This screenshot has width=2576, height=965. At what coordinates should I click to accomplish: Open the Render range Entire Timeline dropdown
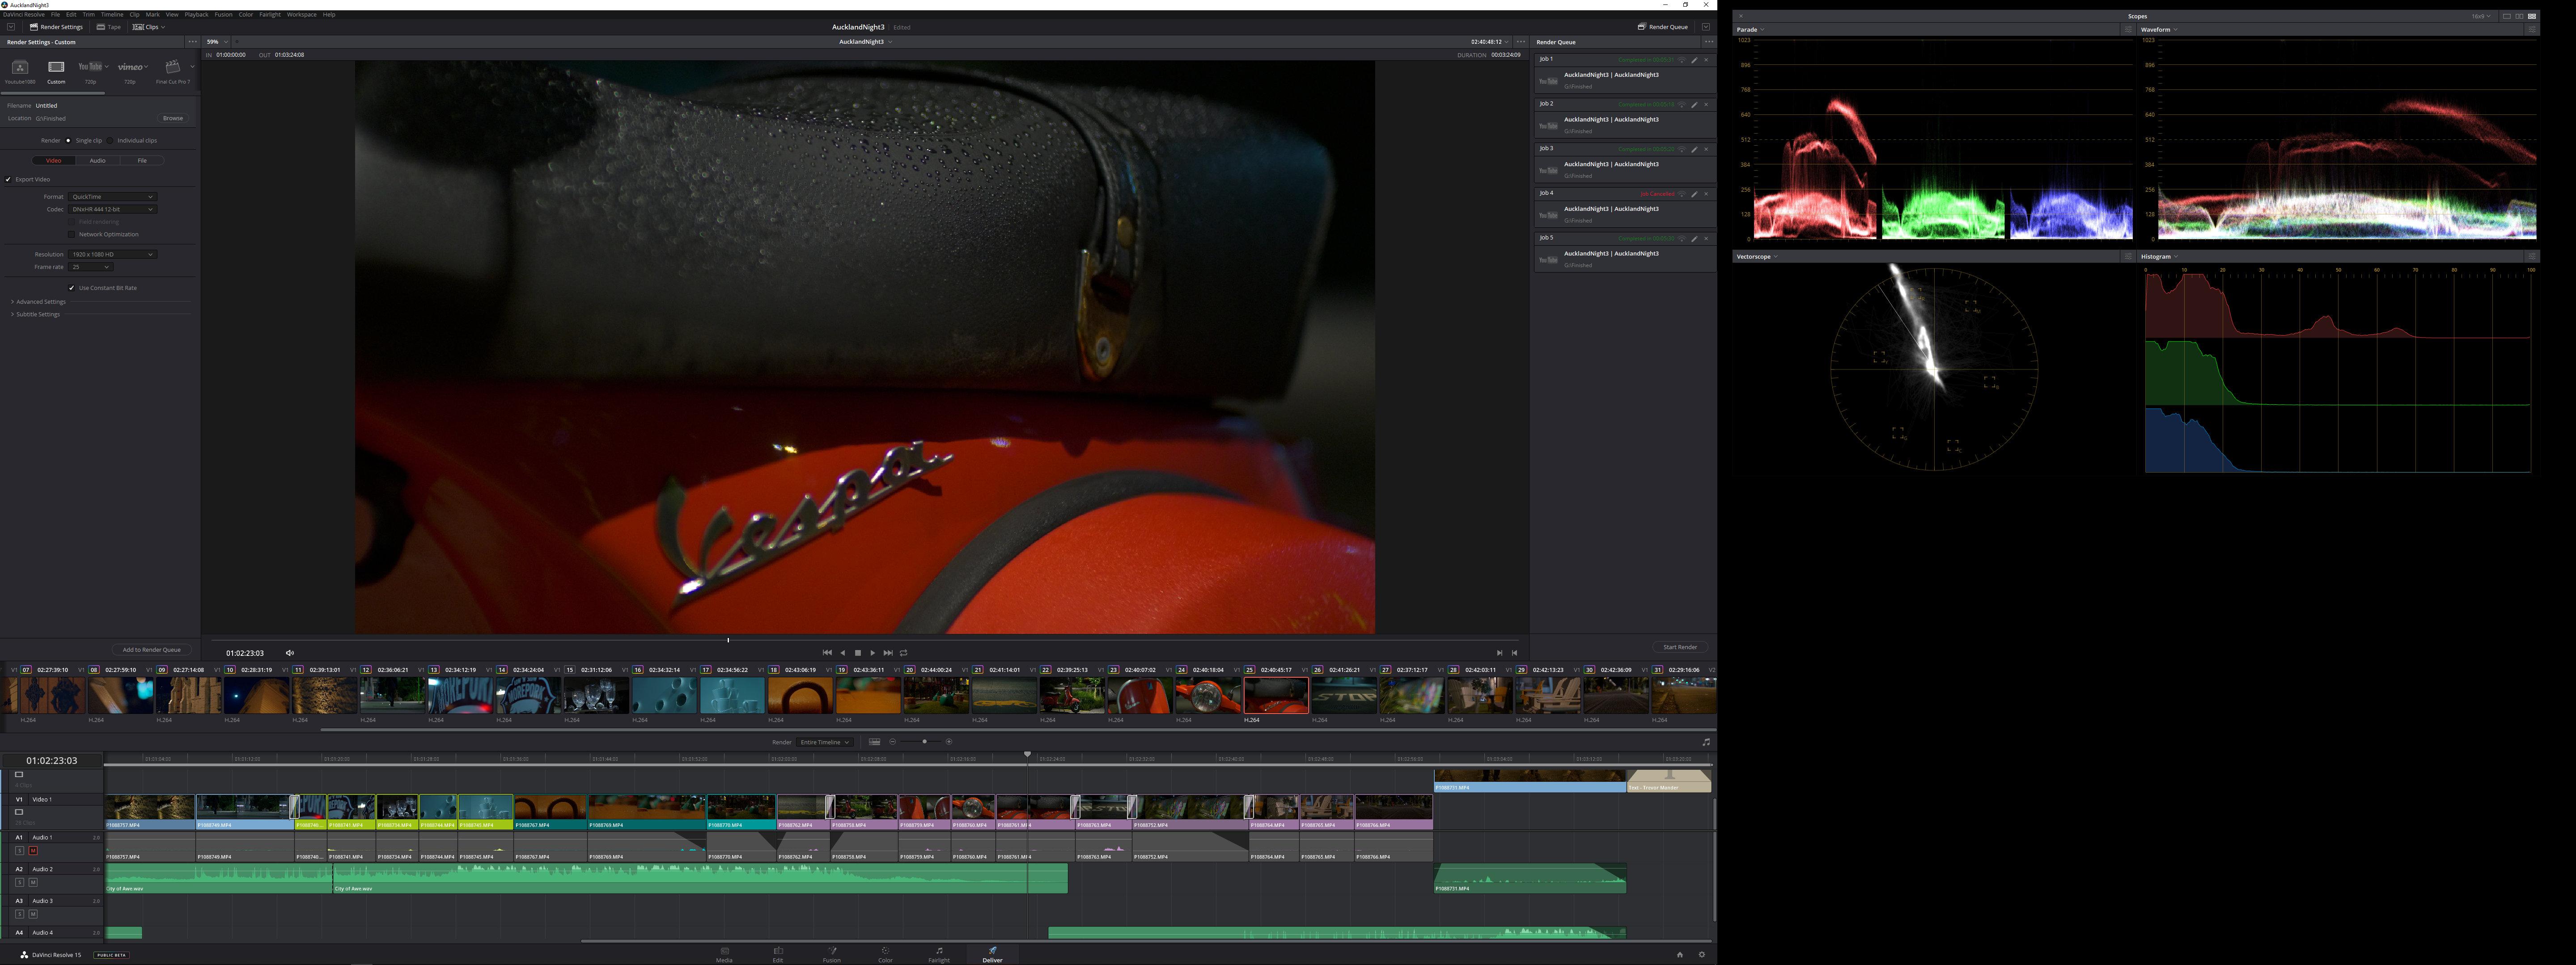[x=825, y=742]
